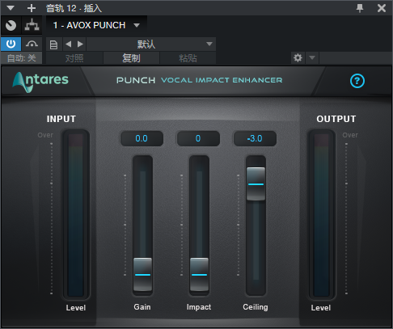Close the plugin window

point(382,8)
